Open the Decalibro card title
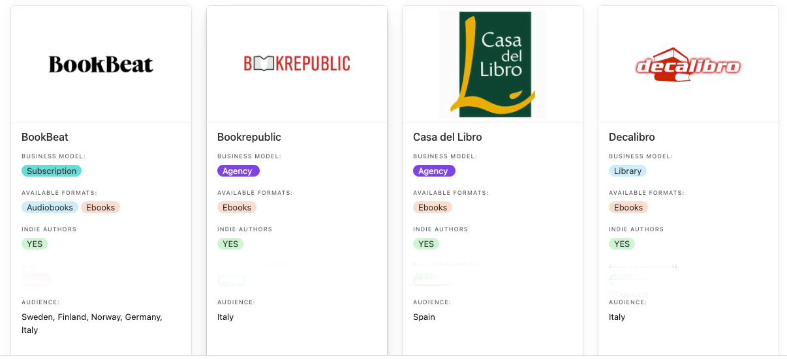 [632, 137]
